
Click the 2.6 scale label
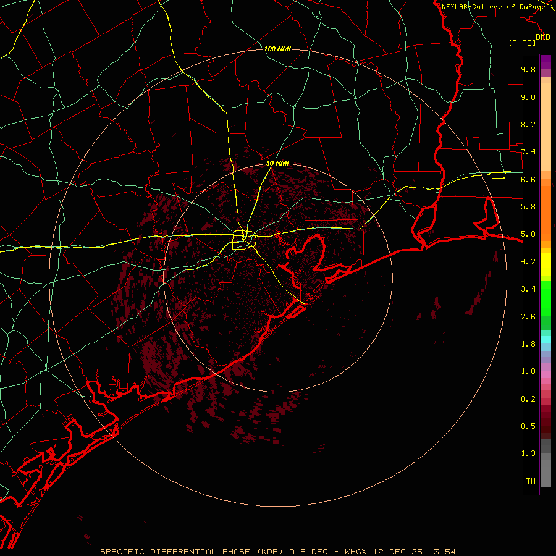(528, 317)
